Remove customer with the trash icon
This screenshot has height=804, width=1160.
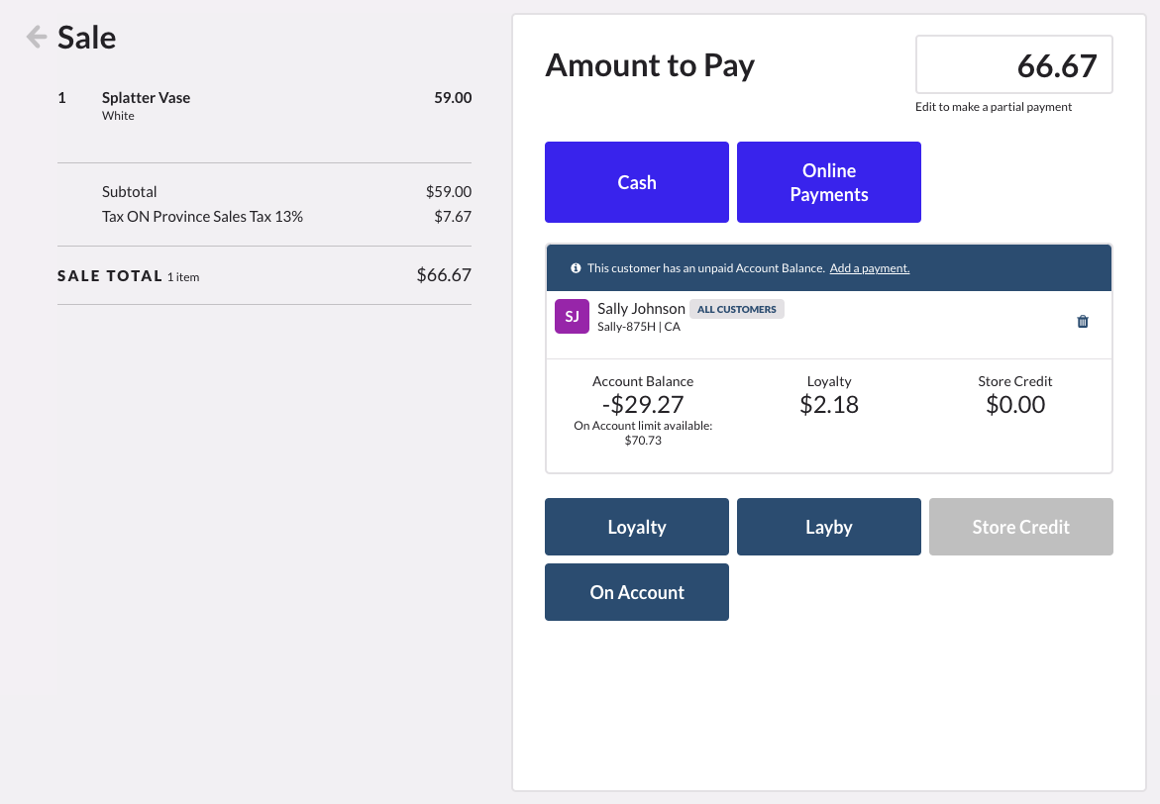point(1082,321)
